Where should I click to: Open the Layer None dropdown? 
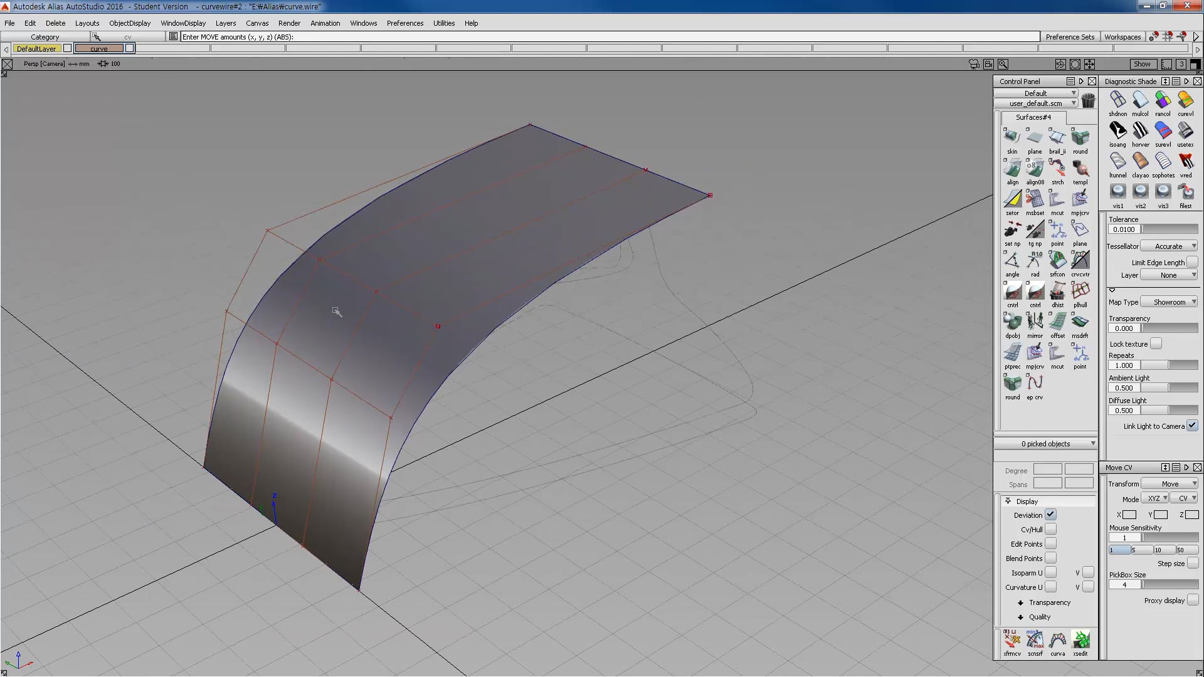point(1169,275)
